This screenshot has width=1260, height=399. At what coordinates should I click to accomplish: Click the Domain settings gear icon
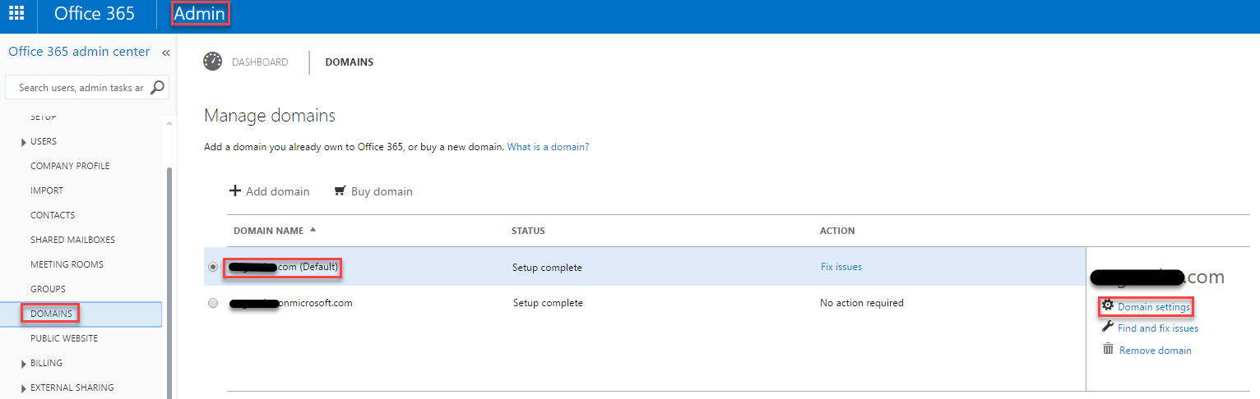(x=1108, y=305)
